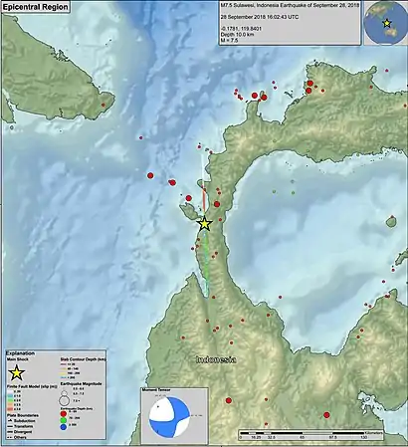The width and height of the screenshot is (408, 447).
Task: Click the Moment Tensor beachball diagram
Action: (x=169, y=416)
